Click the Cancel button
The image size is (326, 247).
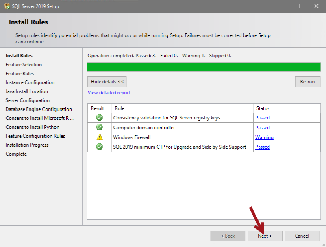pos(302,236)
